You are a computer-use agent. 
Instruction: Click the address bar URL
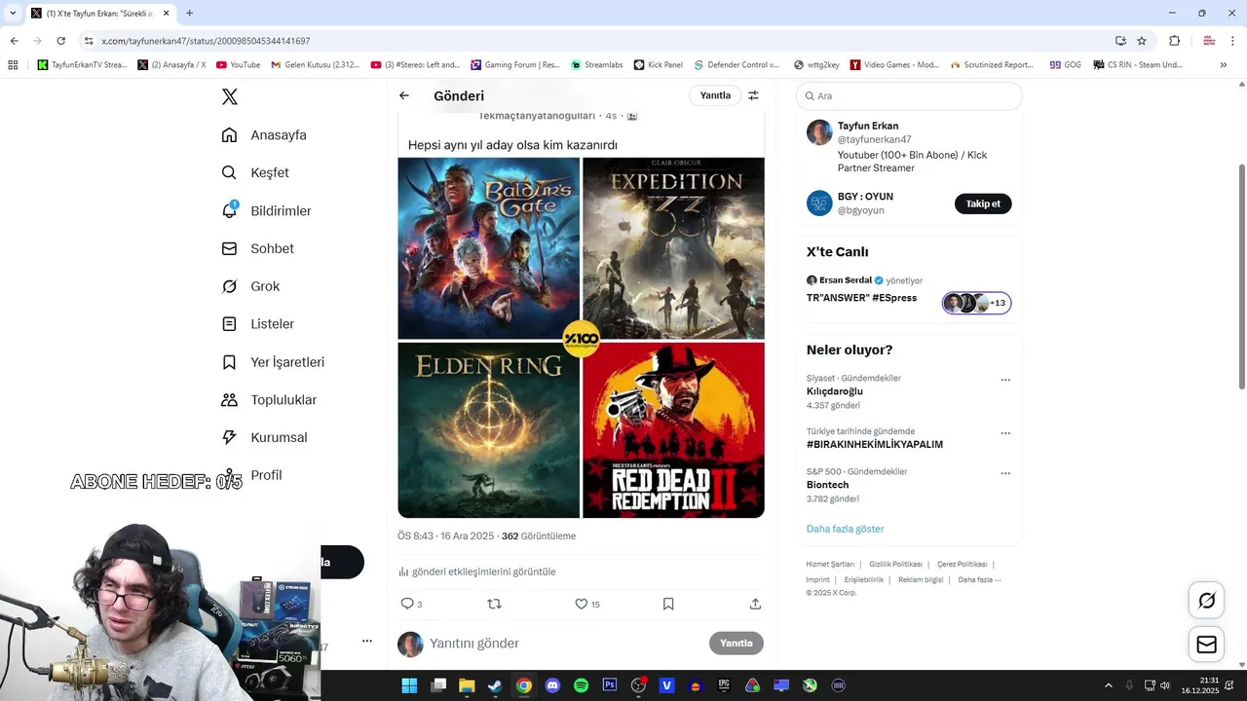(x=207, y=41)
